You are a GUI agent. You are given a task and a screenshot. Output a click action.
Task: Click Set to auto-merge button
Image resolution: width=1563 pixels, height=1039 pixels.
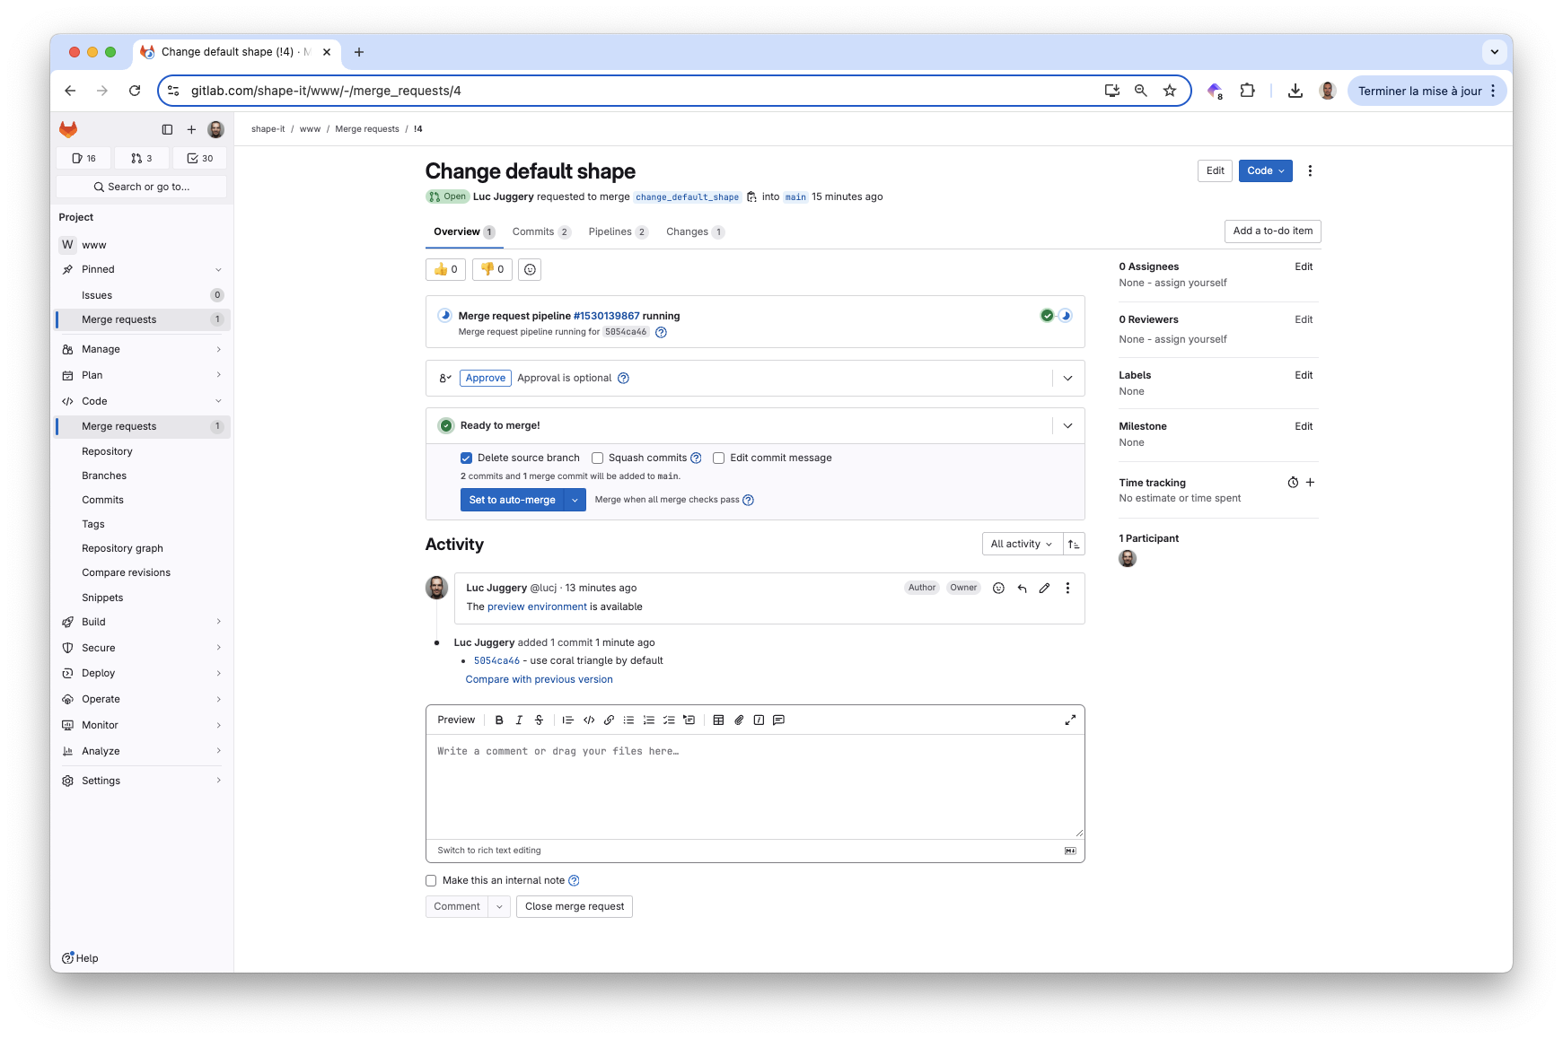tap(513, 500)
